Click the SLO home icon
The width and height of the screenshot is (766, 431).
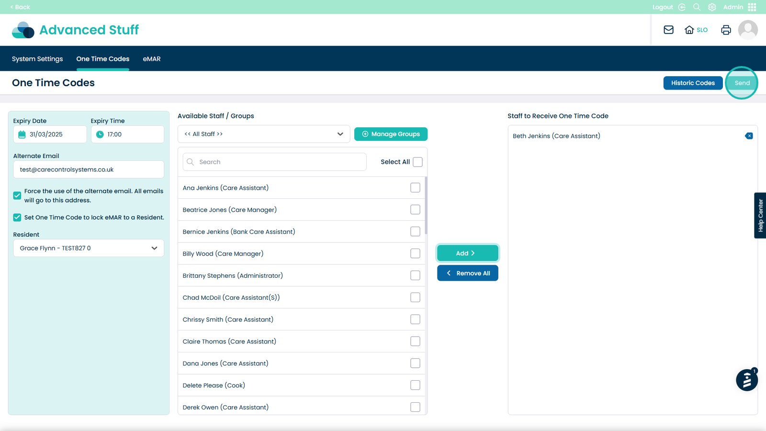689,30
